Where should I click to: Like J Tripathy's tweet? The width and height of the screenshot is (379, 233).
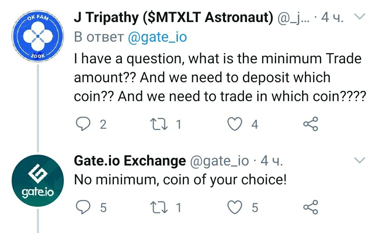(x=235, y=124)
